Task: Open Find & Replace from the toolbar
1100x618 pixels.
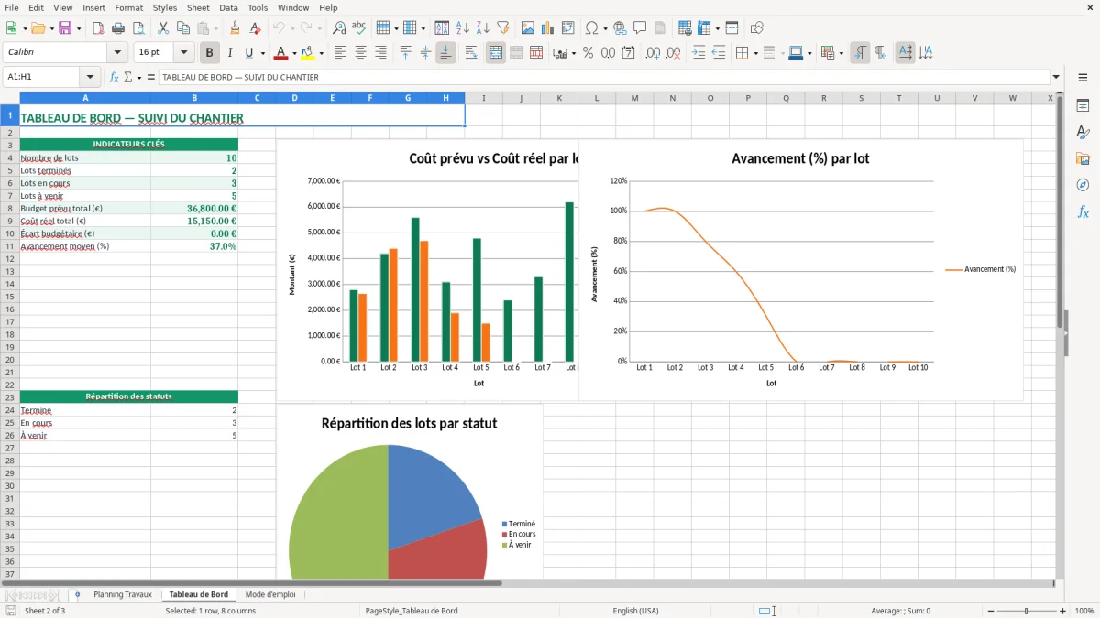Action: 339,28
